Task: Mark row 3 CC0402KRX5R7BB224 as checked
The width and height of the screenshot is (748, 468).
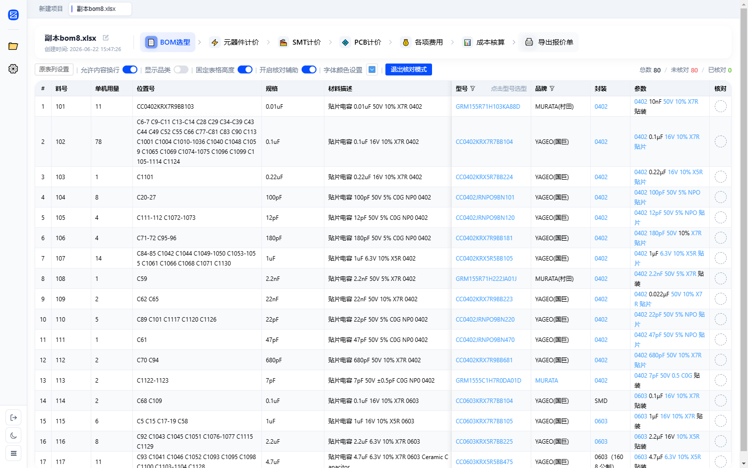Action: [720, 177]
